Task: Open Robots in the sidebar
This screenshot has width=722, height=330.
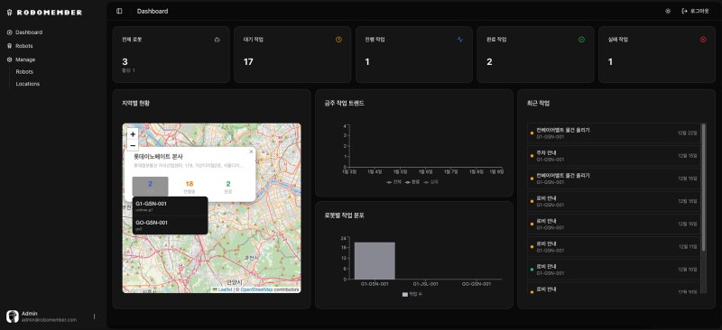Action: [24, 46]
